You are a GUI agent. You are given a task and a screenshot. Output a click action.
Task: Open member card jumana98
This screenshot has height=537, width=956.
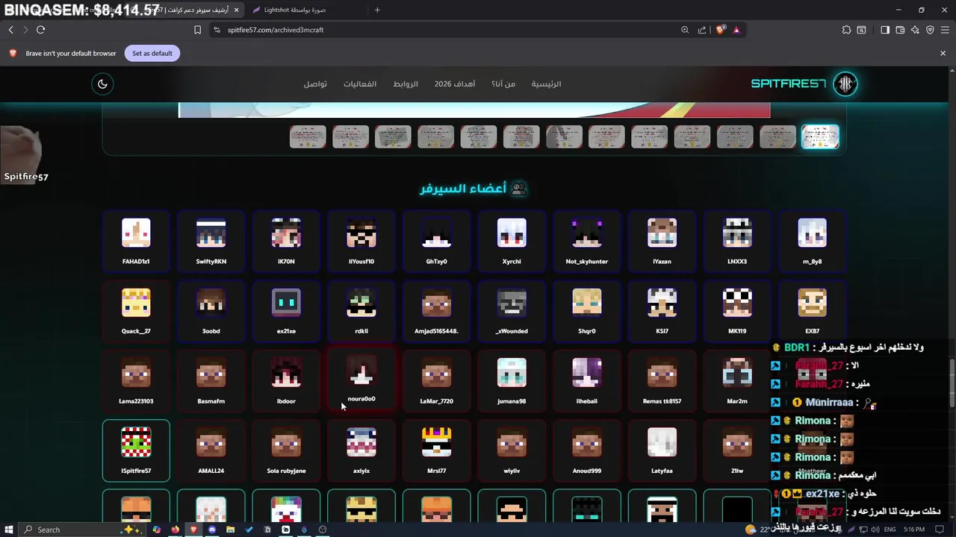point(512,381)
